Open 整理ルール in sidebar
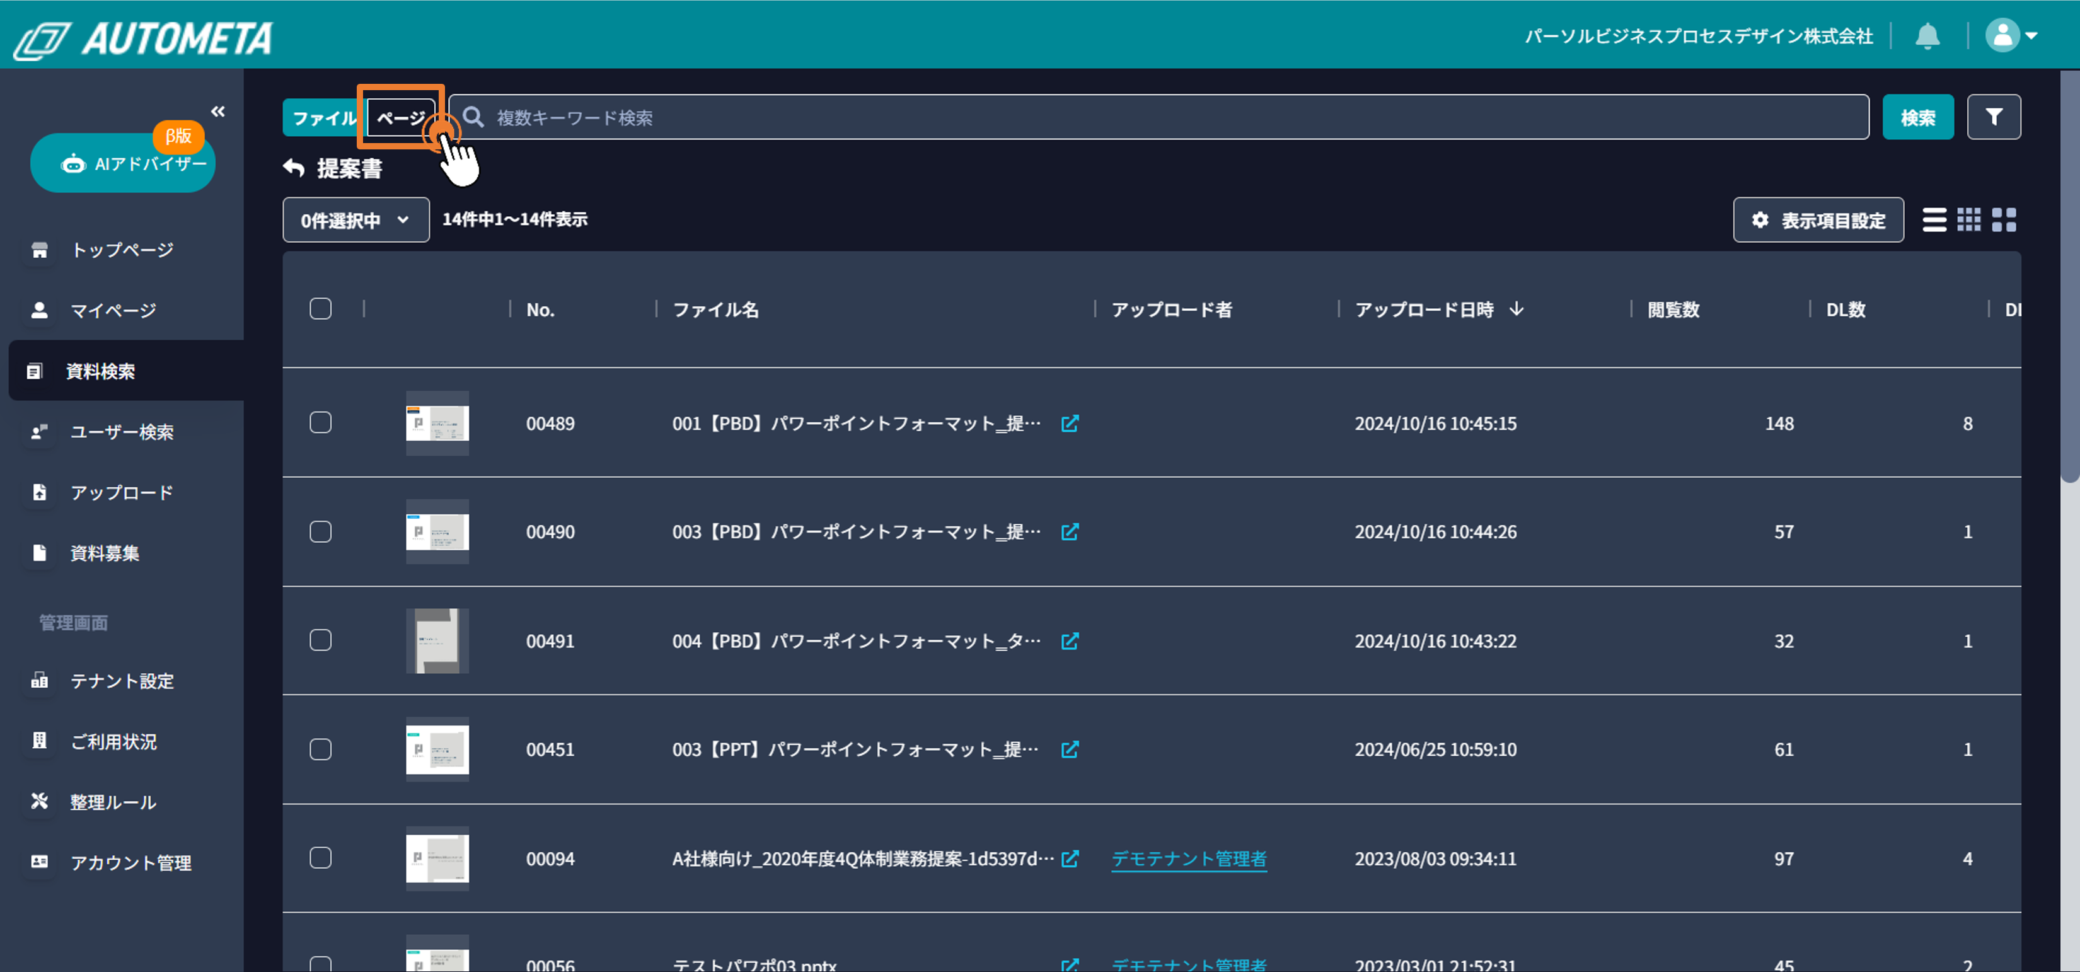2080x972 pixels. pyautogui.click(x=113, y=802)
